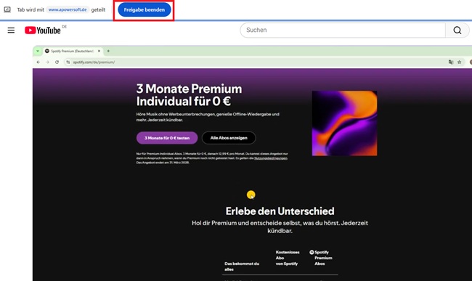Click the tab sharing screen icon

pos(7,9)
